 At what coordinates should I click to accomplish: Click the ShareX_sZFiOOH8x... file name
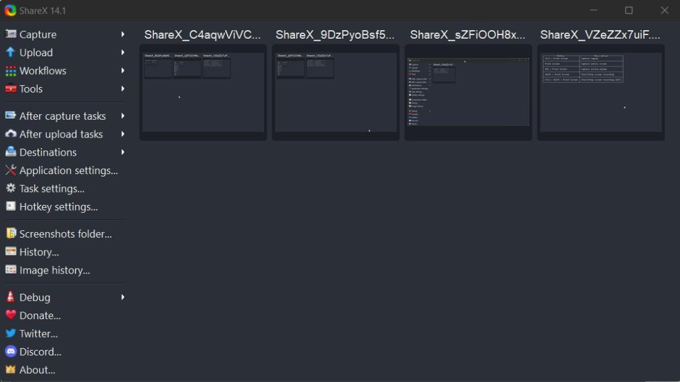point(467,35)
